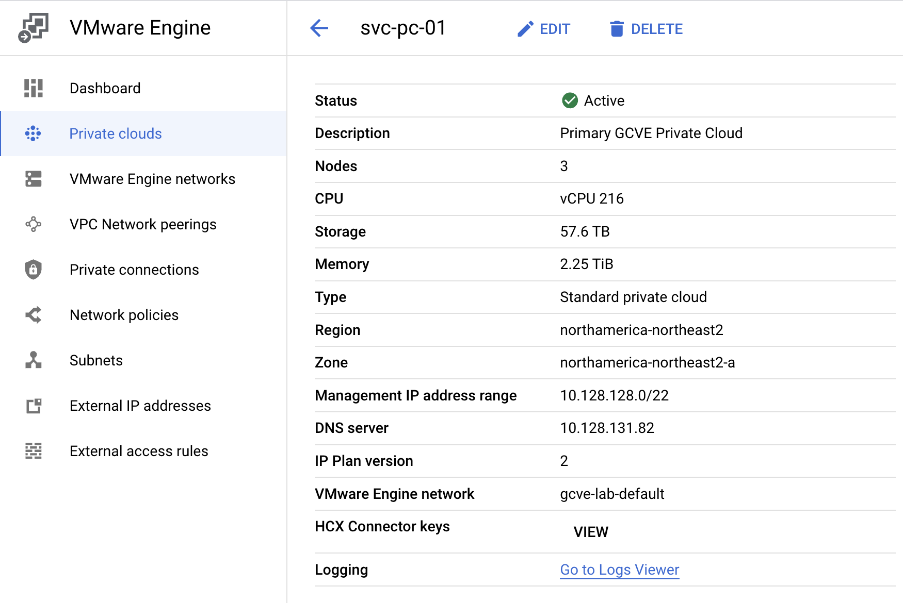Navigate to Network policies

coord(143,315)
